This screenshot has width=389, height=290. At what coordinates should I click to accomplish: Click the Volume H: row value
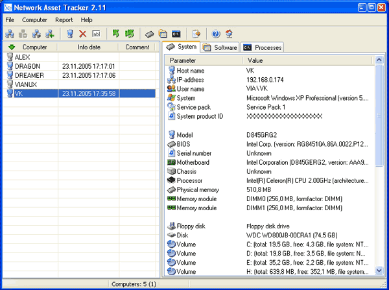pos(307,272)
